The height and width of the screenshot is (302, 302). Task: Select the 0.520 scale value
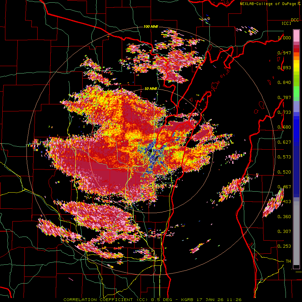[284, 172]
